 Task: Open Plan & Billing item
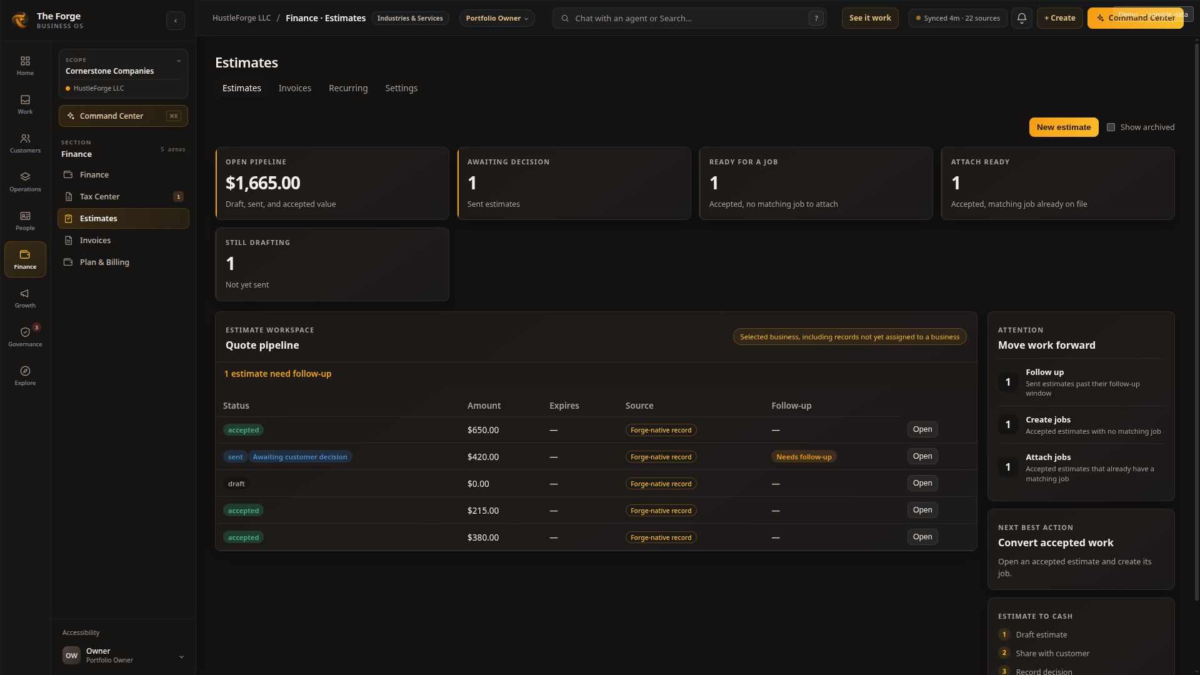click(123, 262)
